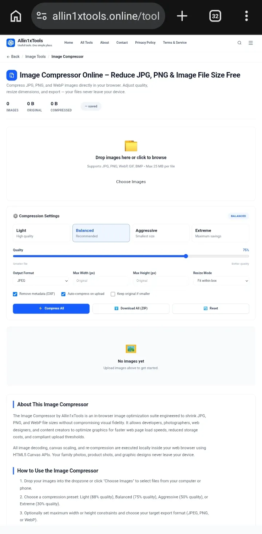Viewport: 262px width, 534px height.
Task: Open the Terms & Service page
Action: click(175, 43)
